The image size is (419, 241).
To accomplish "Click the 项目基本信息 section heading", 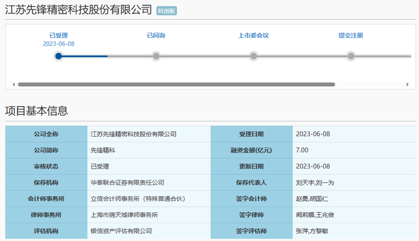I will coord(36,111).
